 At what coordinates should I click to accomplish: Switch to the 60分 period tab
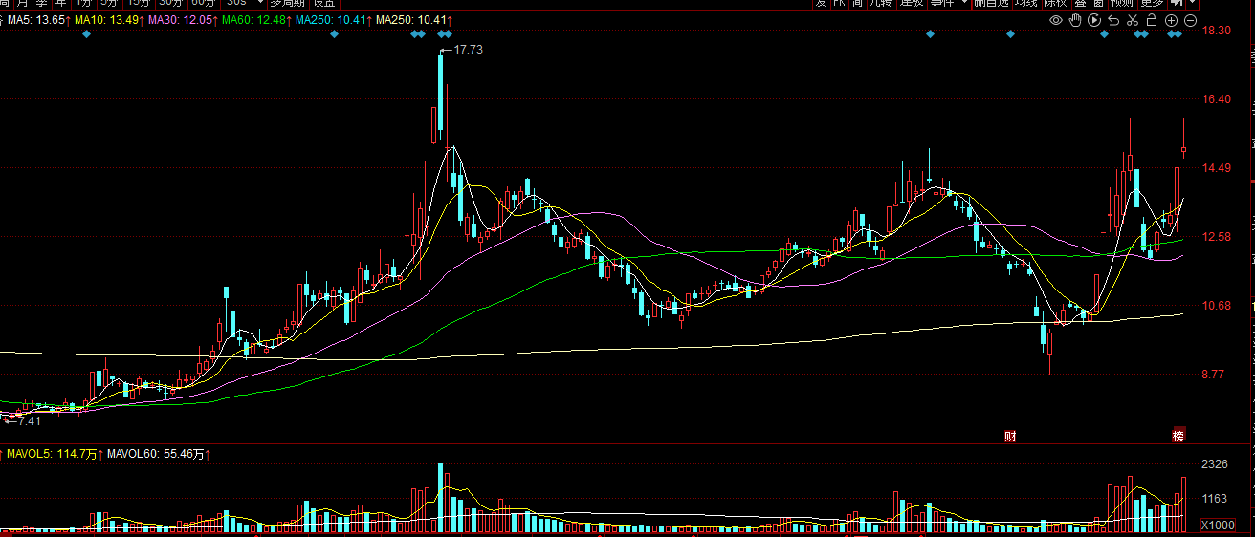pos(204,4)
